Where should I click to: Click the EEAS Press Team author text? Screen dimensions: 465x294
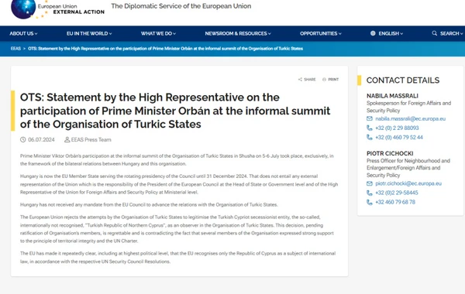pos(91,140)
